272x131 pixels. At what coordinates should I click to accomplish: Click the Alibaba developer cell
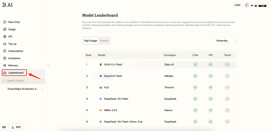point(169,76)
